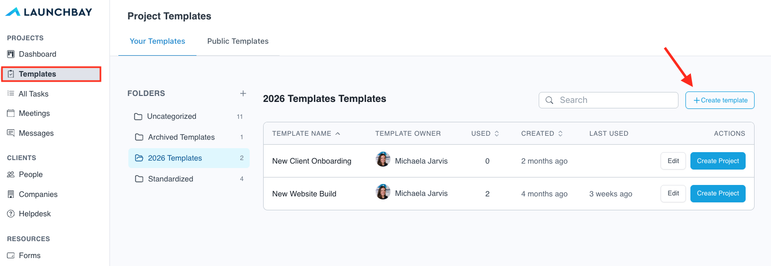Sort by Template Name column arrow
This screenshot has width=771, height=266.
point(338,133)
